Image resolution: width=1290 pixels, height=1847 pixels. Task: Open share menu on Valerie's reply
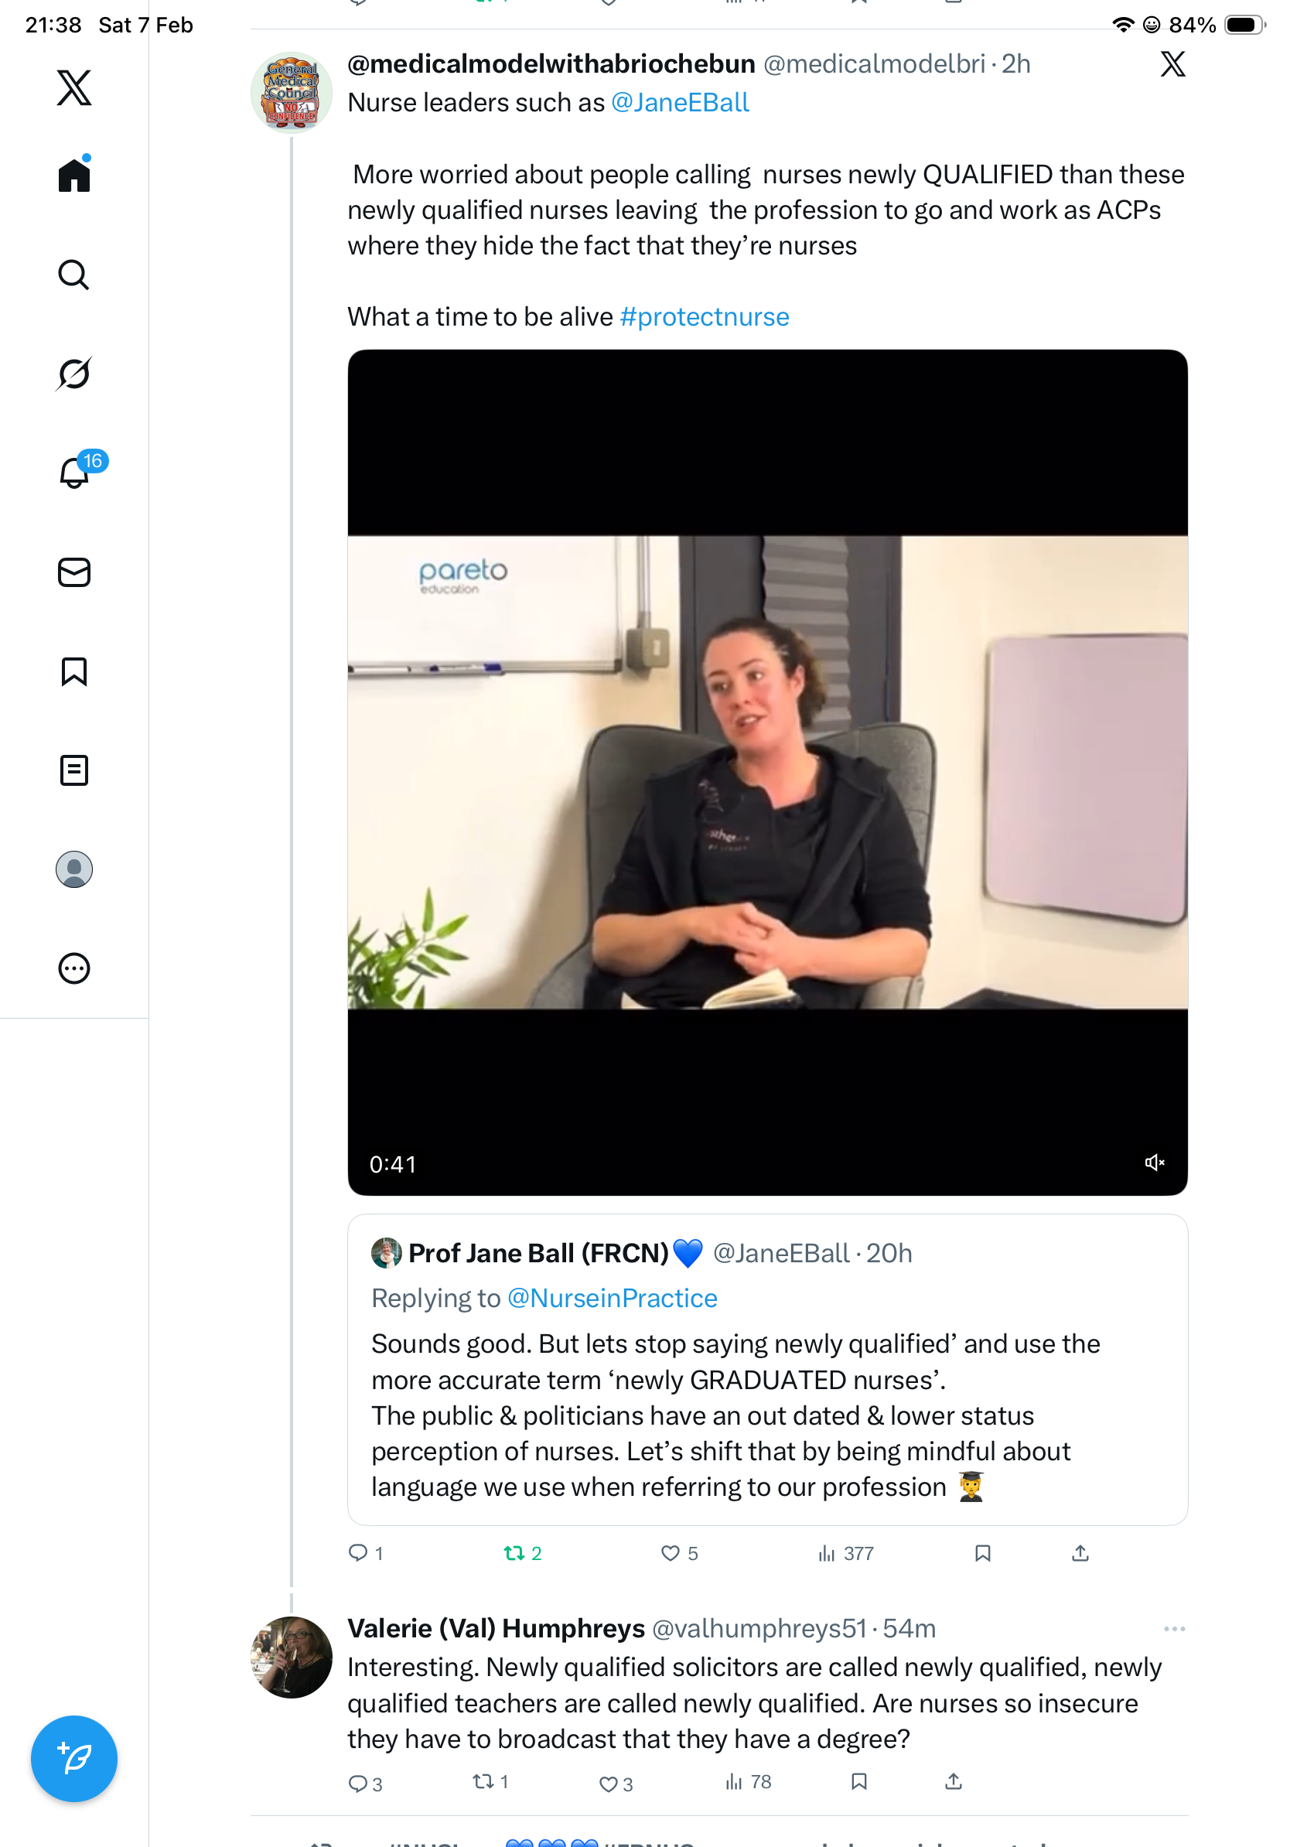tap(953, 1782)
